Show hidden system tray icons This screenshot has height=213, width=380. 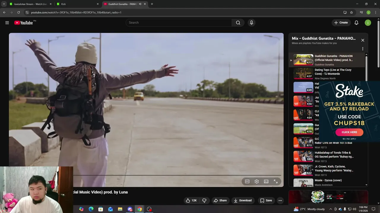[331, 209]
